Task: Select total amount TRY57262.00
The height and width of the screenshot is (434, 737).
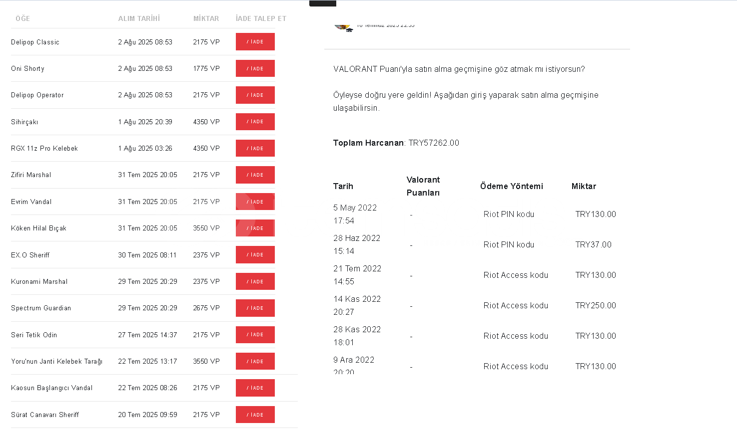Action: (434, 143)
